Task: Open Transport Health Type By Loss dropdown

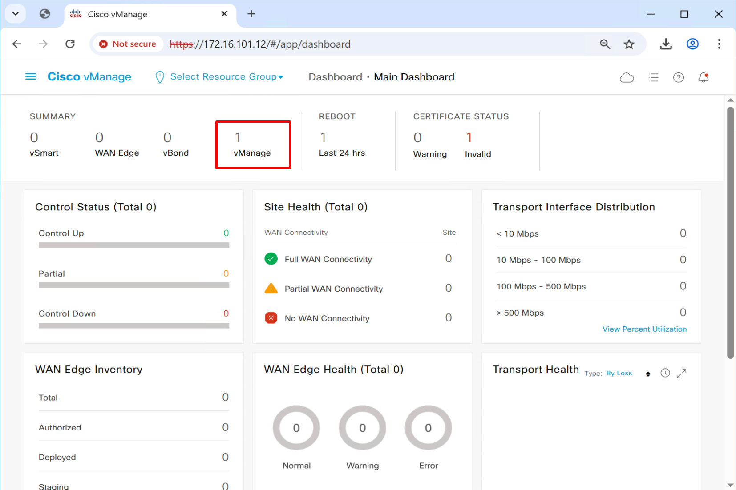Action: coord(628,374)
